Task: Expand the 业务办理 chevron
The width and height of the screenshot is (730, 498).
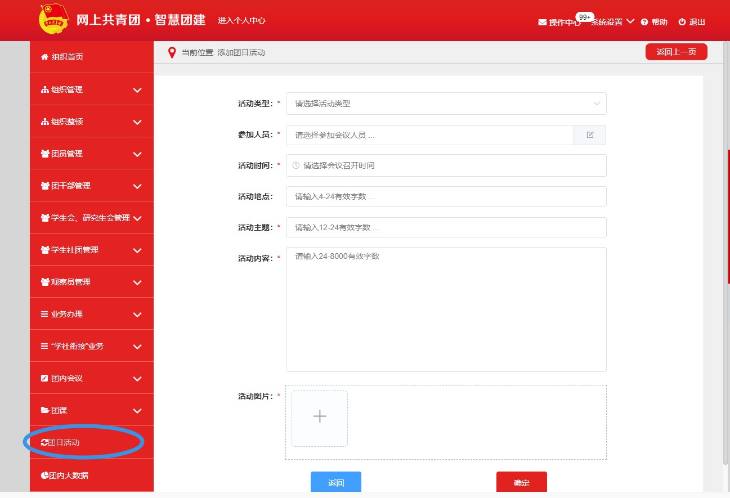Action: (x=137, y=315)
